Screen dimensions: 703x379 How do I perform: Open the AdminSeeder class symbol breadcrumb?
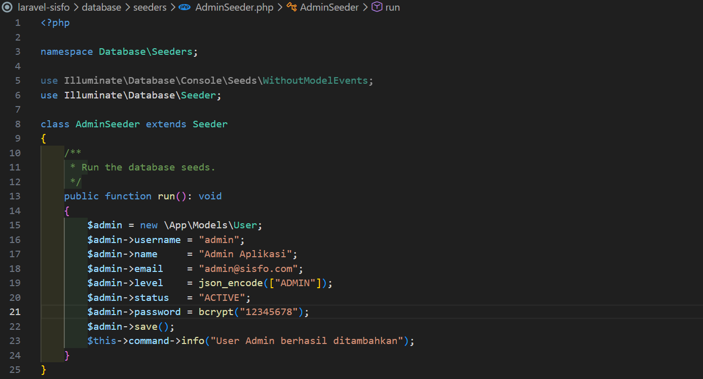[329, 7]
